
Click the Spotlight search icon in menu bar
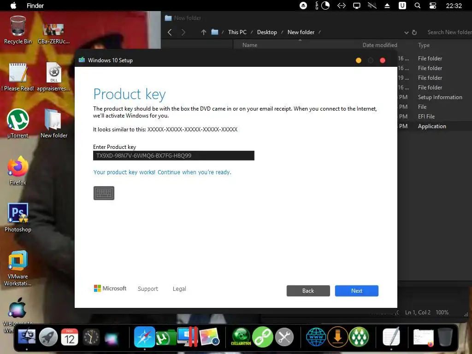tap(417, 6)
